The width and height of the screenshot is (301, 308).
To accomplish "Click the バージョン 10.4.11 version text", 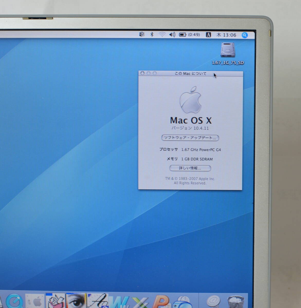I will 190,128.
